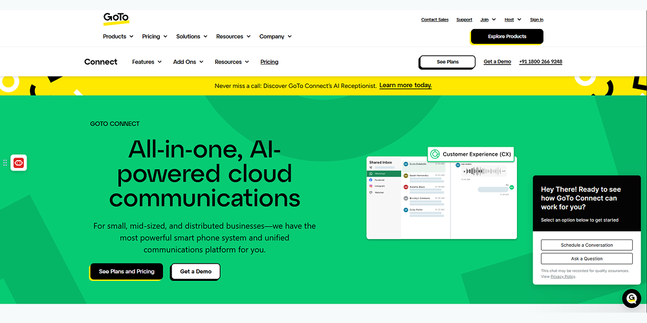The image size is (647, 323).
Task: Click the Get a Demo link in Connect bar
Action: point(497,61)
